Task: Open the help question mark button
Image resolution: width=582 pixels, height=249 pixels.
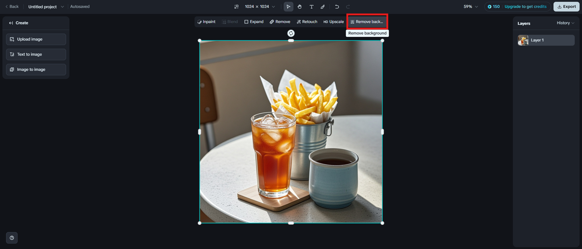Action: tap(12, 238)
